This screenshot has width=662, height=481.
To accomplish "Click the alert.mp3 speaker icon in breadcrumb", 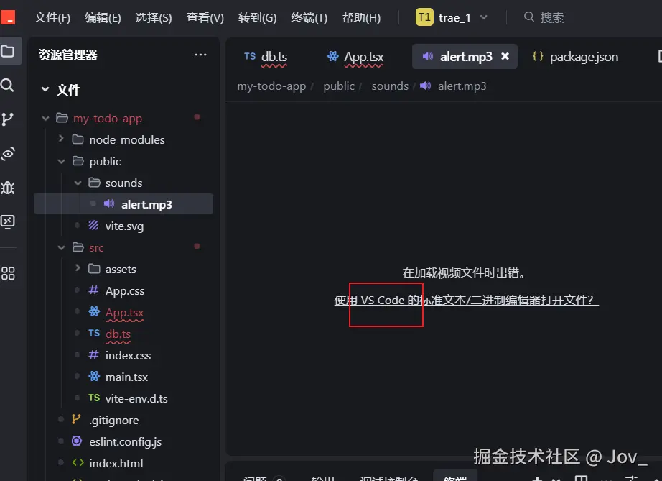I will pos(426,86).
